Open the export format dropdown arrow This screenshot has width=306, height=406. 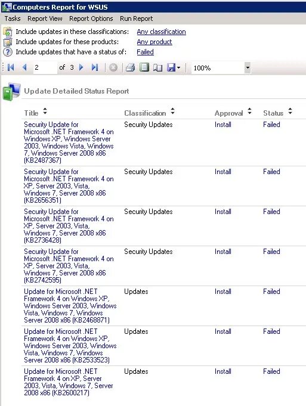178,68
